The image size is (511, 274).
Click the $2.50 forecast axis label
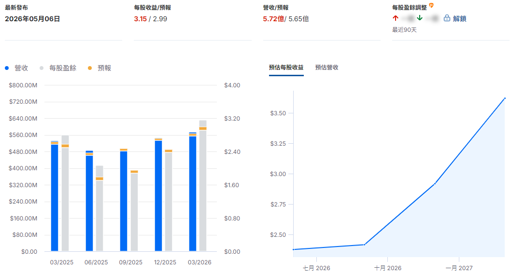coord(278,235)
